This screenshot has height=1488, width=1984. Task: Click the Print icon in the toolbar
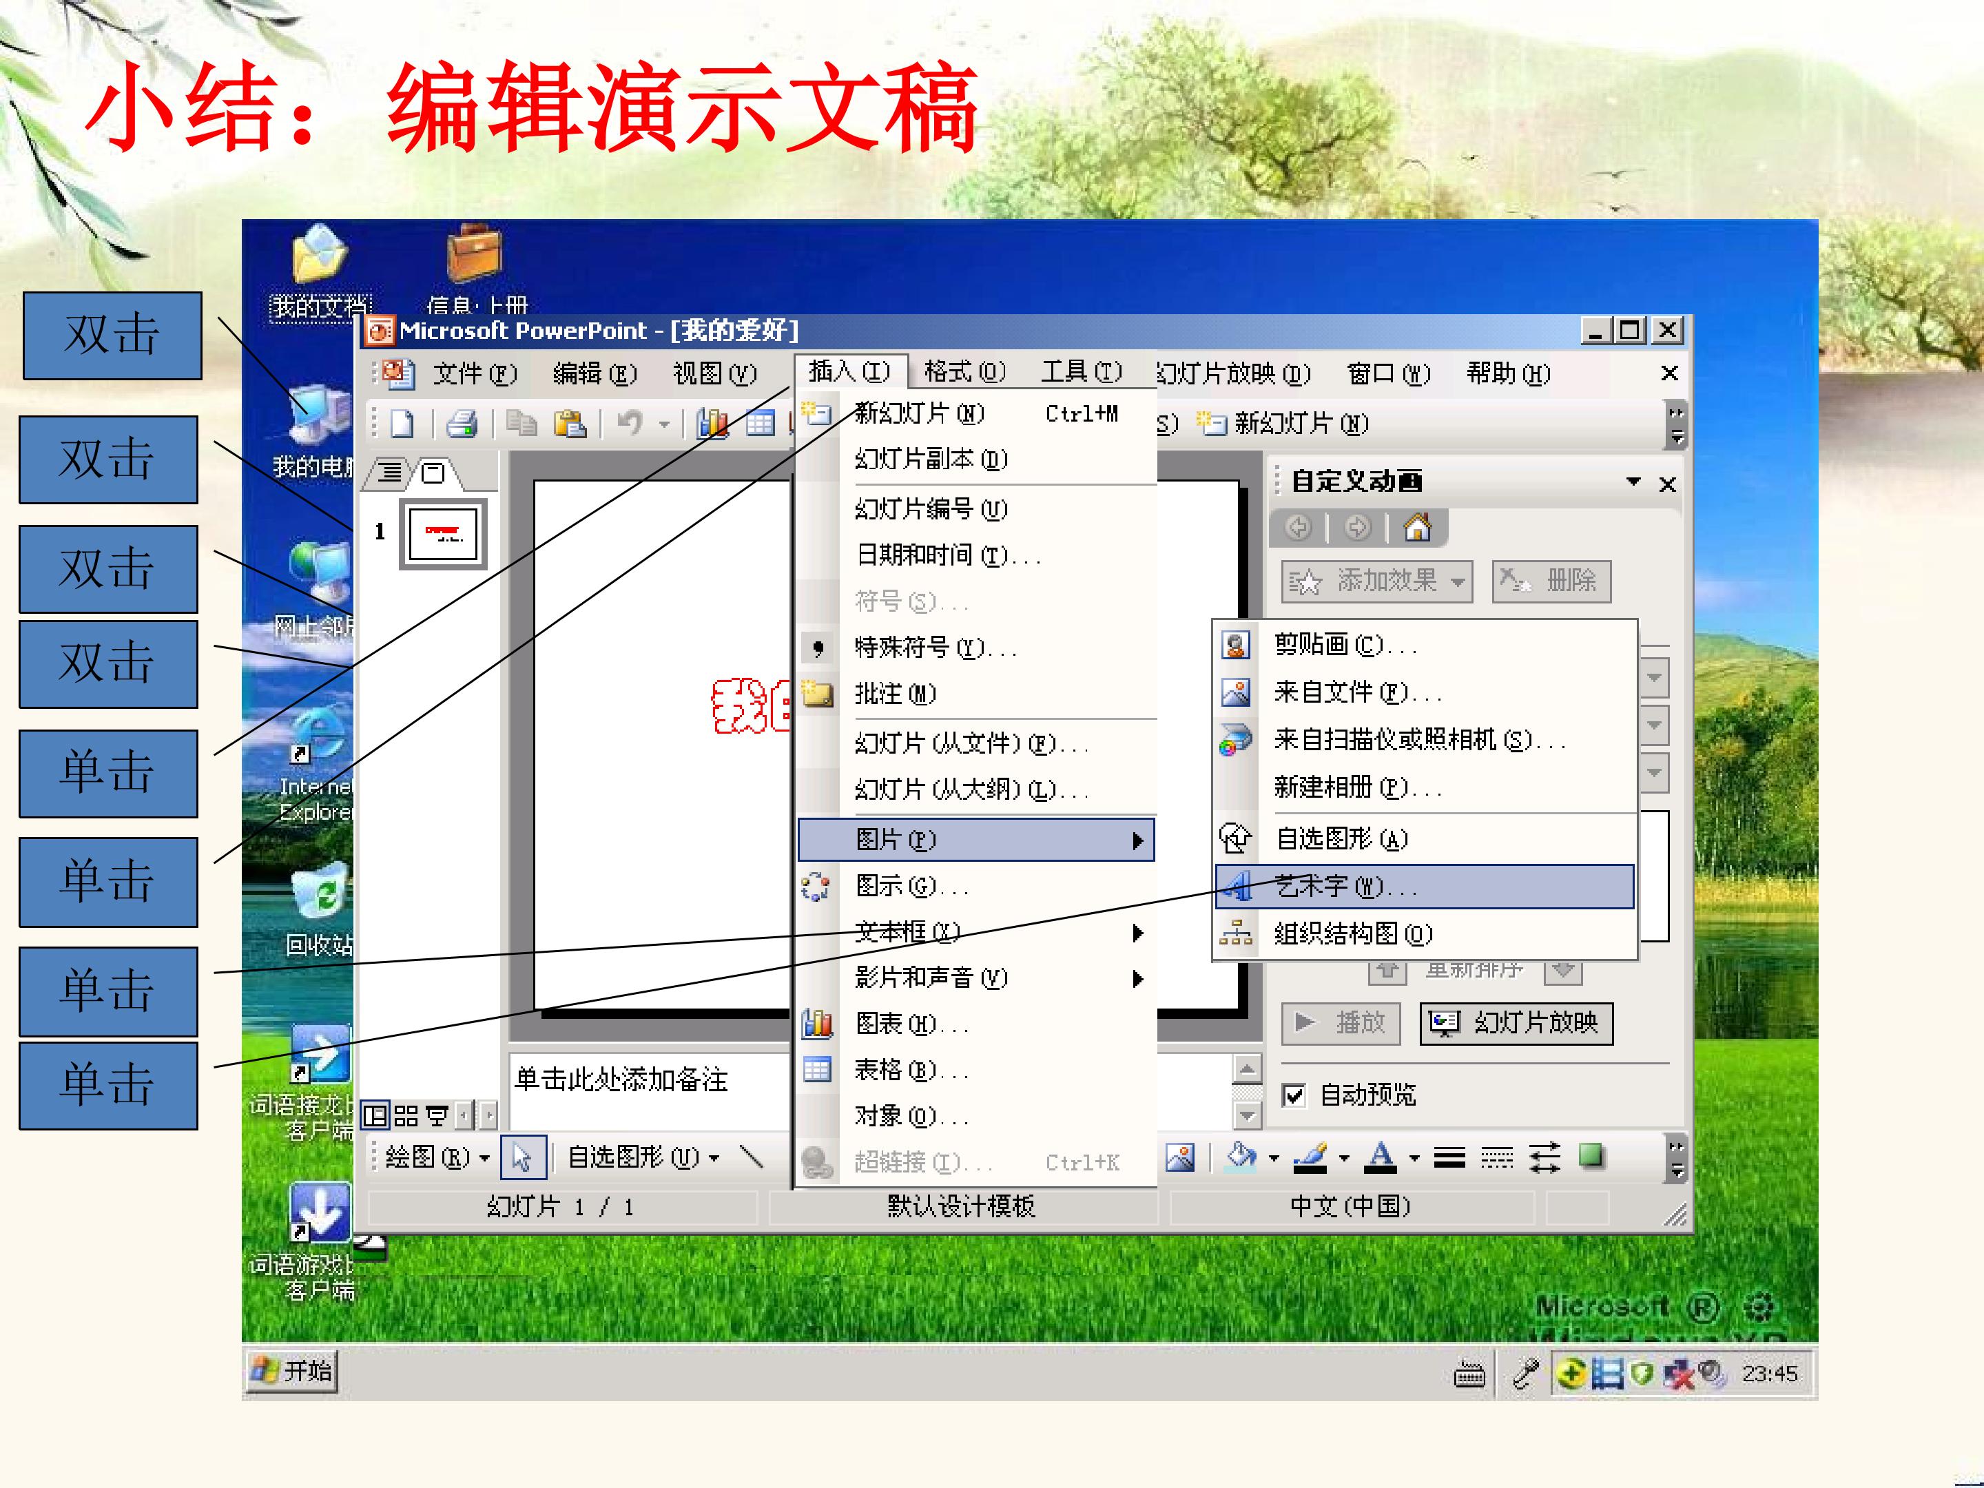click(x=462, y=422)
